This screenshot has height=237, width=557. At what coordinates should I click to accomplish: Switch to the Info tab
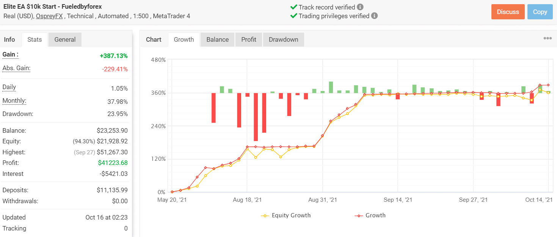[x=10, y=39]
